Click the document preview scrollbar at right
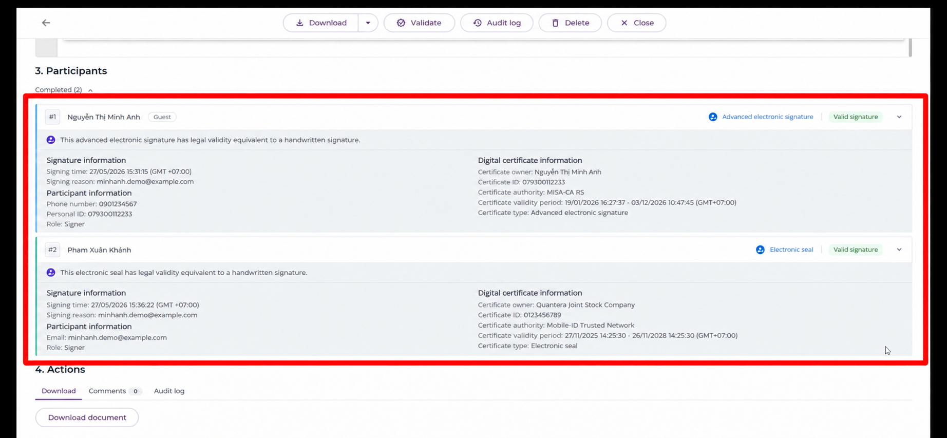947x438 pixels. pyautogui.click(x=910, y=48)
